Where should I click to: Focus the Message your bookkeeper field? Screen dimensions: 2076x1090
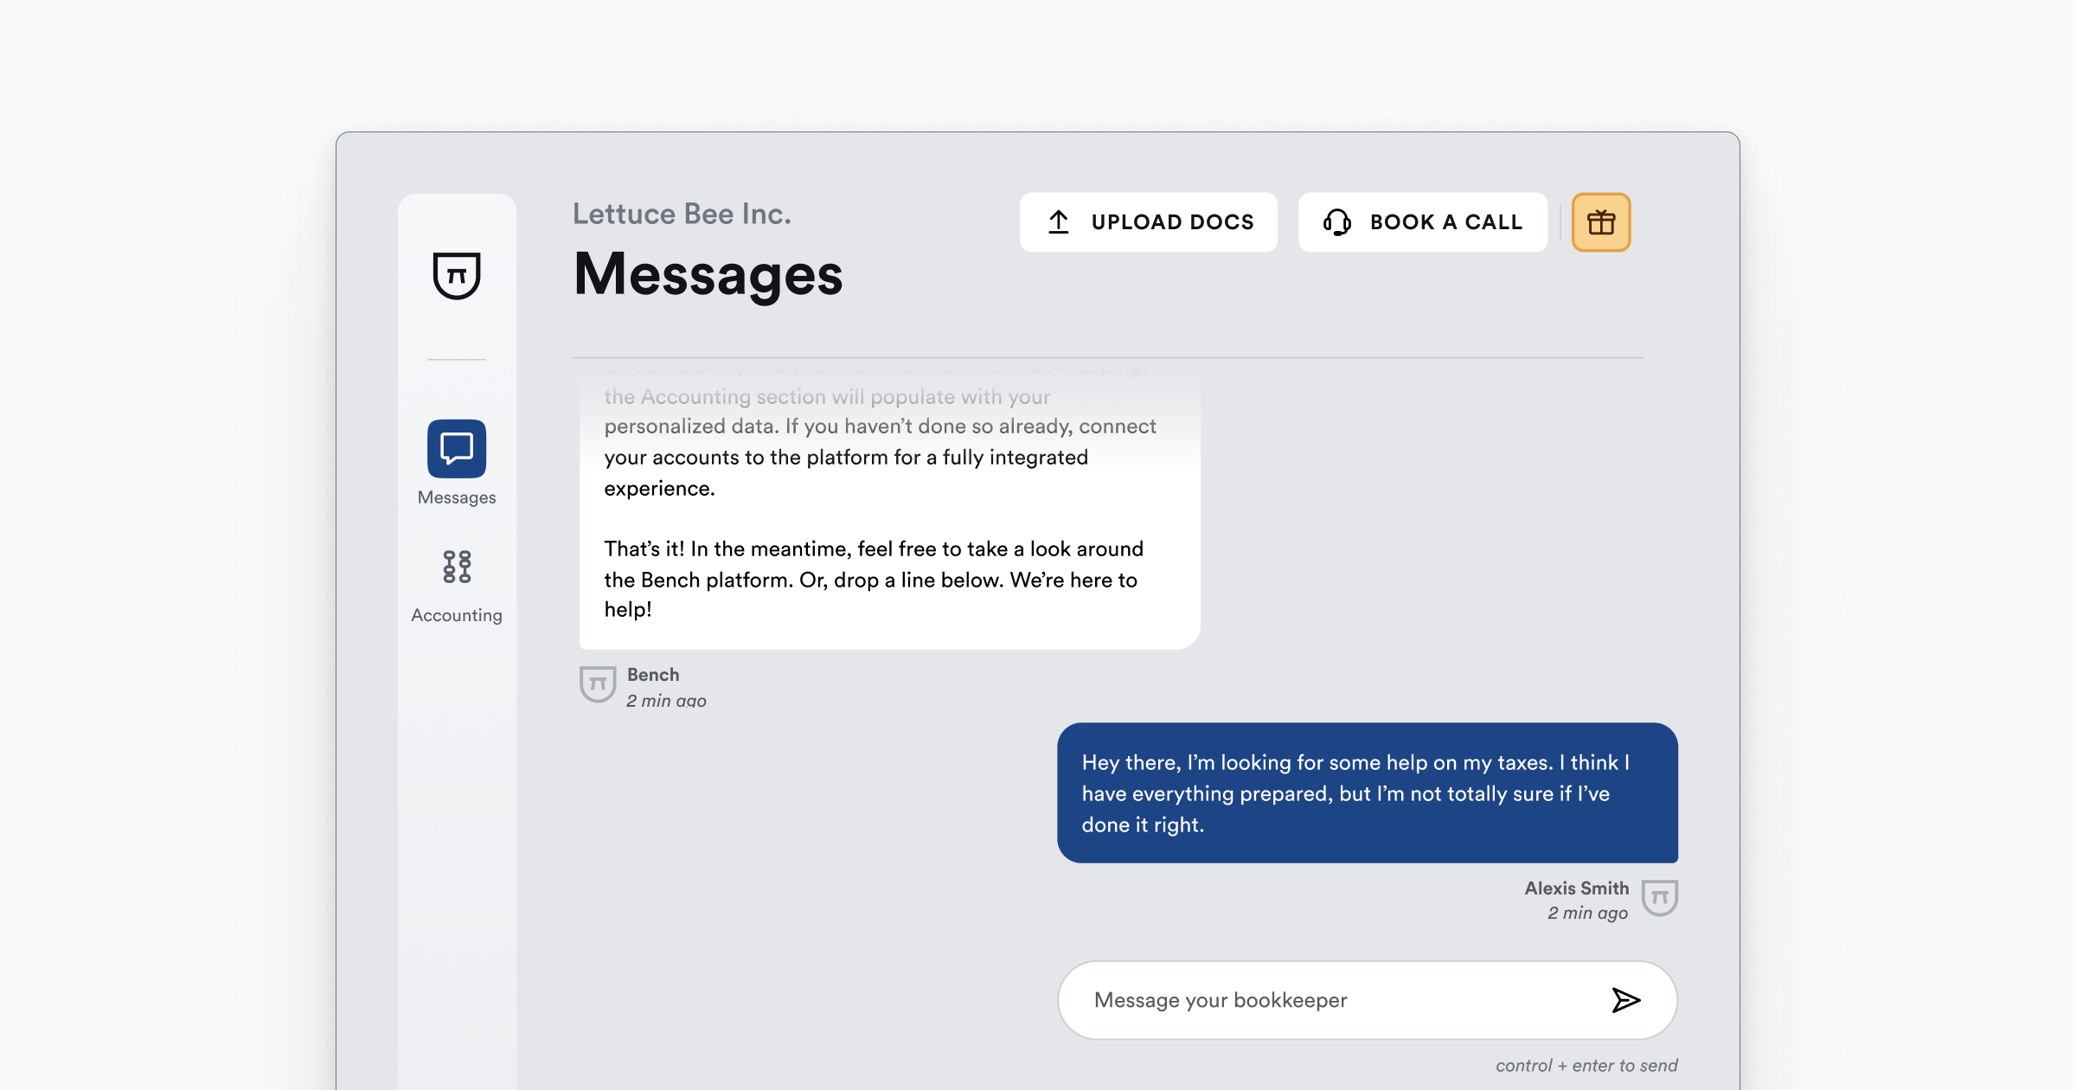(x=1332, y=1000)
